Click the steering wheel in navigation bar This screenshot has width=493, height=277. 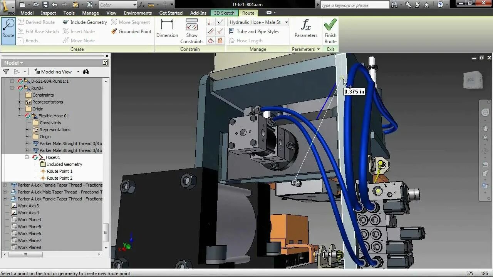(485, 112)
